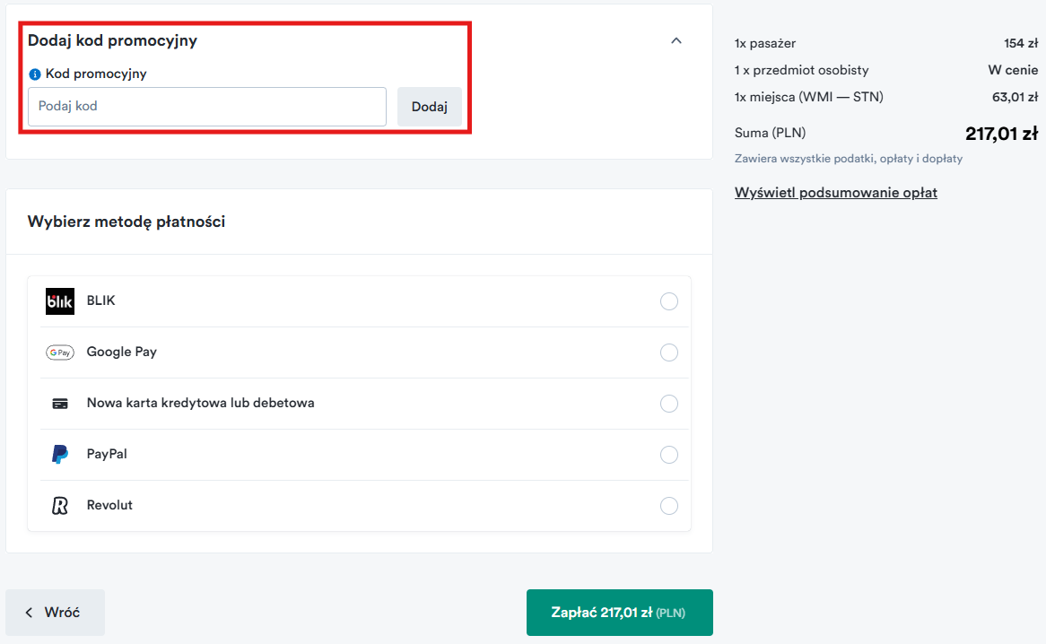This screenshot has width=1046, height=644.
Task: Select the Revolut radio button
Action: coord(668,506)
